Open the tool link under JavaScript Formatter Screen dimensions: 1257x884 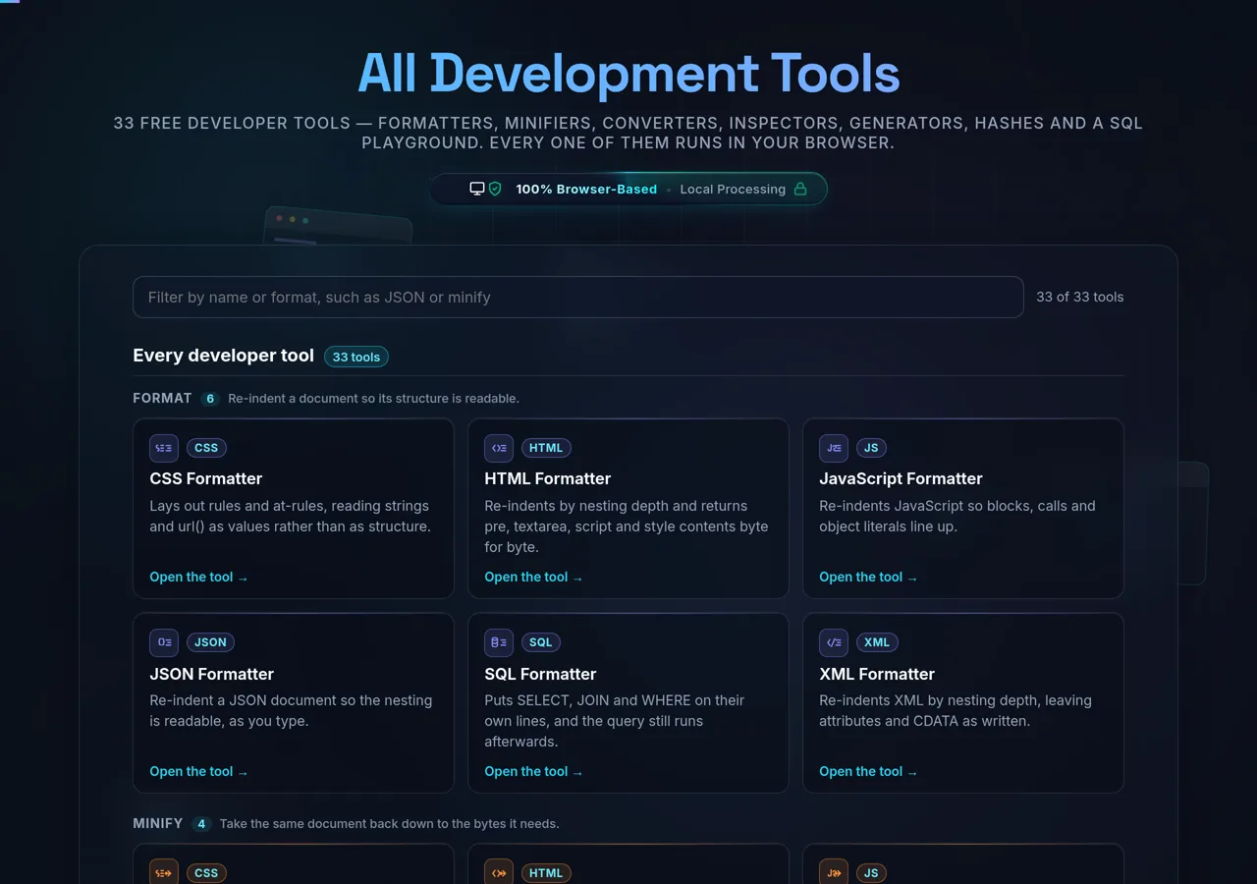(868, 577)
